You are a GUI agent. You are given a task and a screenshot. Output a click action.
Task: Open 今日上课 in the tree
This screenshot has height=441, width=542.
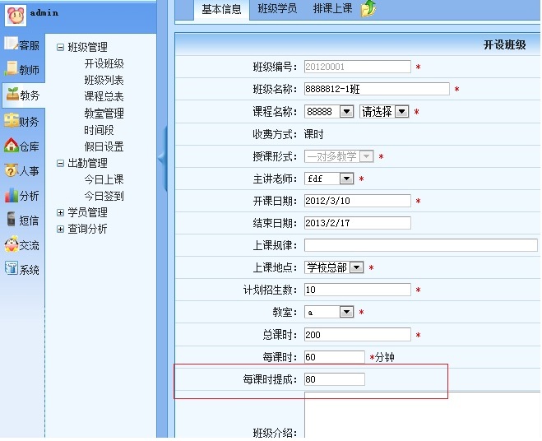point(104,179)
